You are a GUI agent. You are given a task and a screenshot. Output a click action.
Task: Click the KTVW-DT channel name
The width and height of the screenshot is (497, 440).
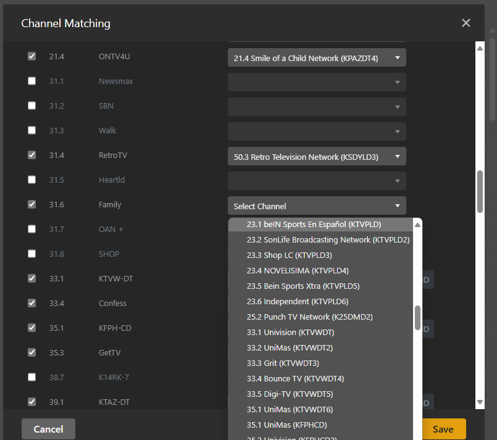115,279
